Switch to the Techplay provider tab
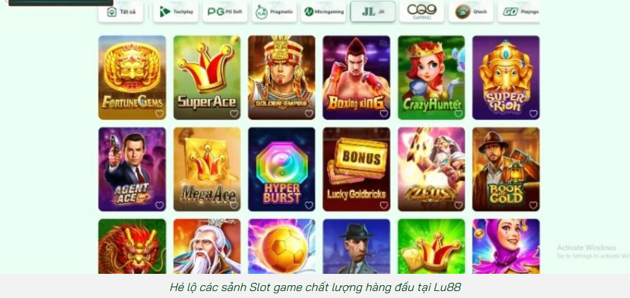This screenshot has height=298, width=630. click(x=176, y=11)
